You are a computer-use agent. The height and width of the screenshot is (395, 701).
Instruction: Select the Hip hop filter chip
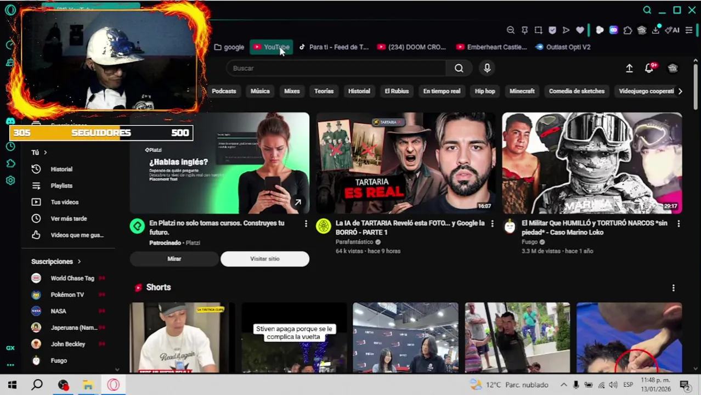point(485,91)
